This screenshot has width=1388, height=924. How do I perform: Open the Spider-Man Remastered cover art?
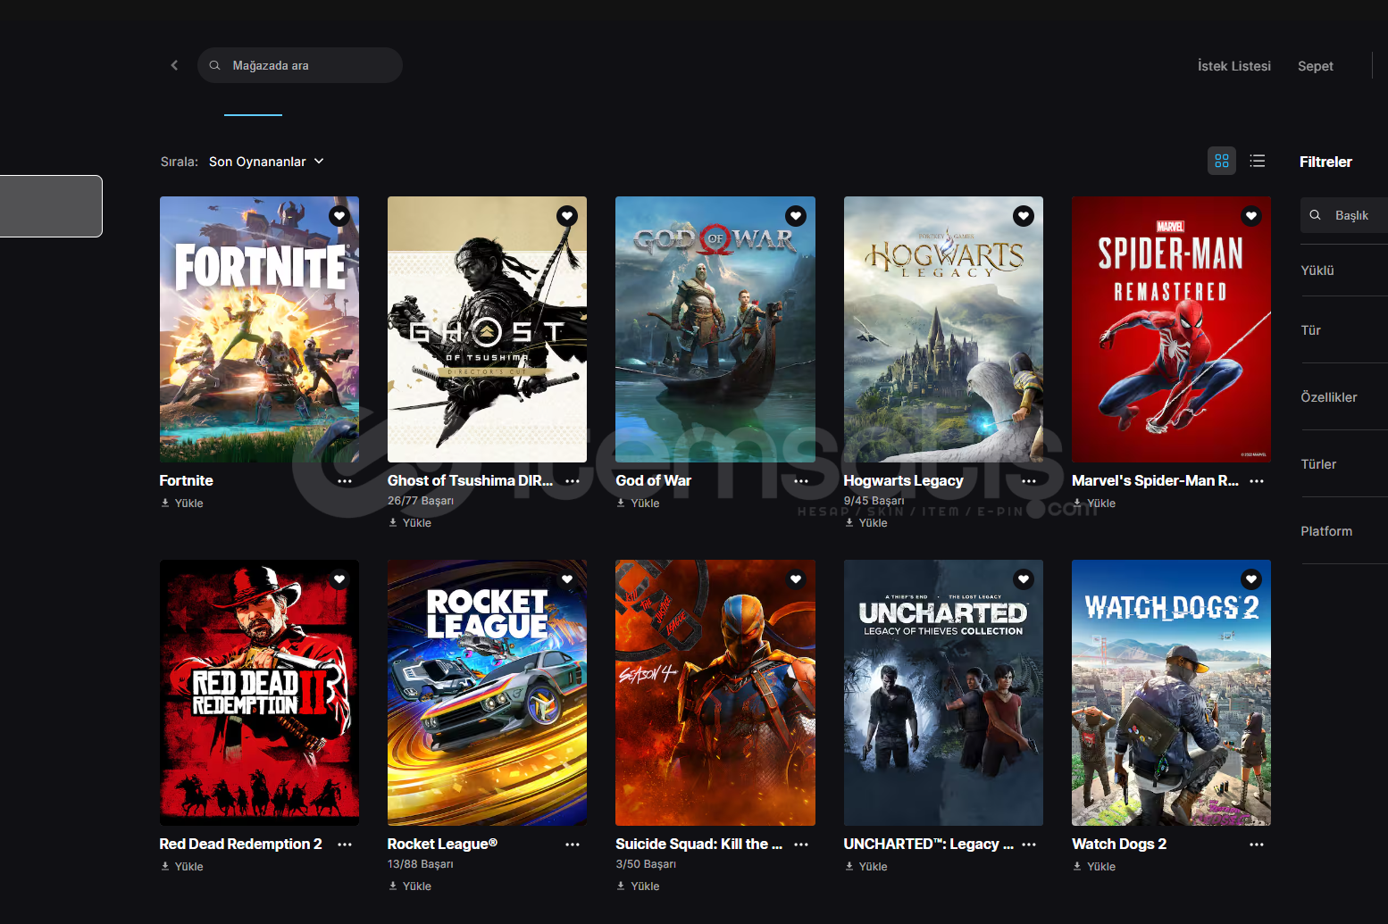[1171, 329]
